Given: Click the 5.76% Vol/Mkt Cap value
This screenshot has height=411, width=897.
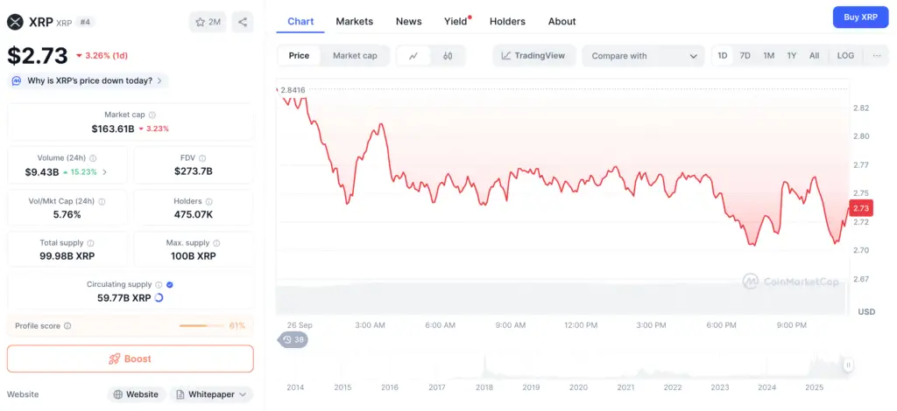Looking at the screenshot, I should pyautogui.click(x=67, y=214).
